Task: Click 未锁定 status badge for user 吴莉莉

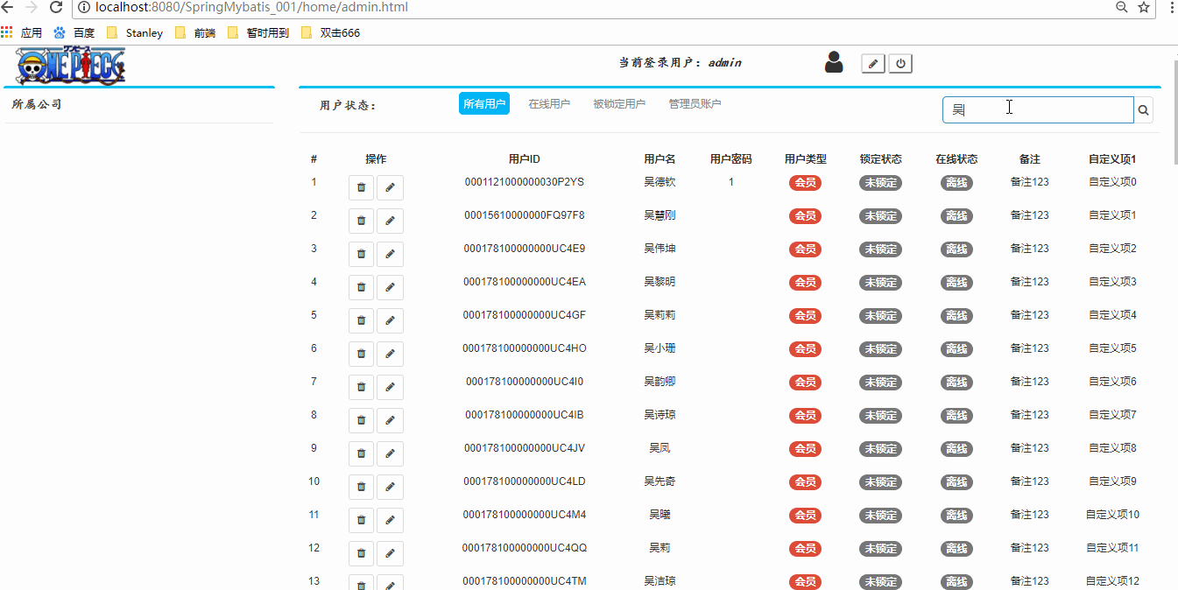Action: coord(880,316)
